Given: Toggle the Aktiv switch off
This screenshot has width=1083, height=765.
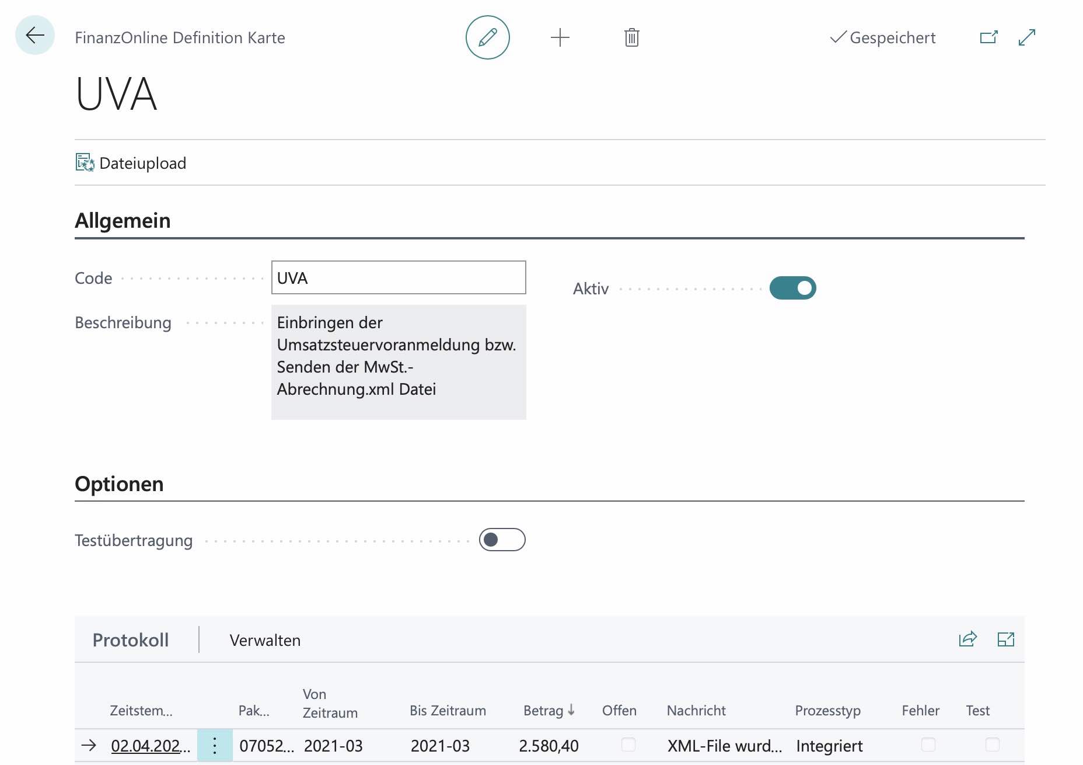Looking at the screenshot, I should click(x=792, y=288).
